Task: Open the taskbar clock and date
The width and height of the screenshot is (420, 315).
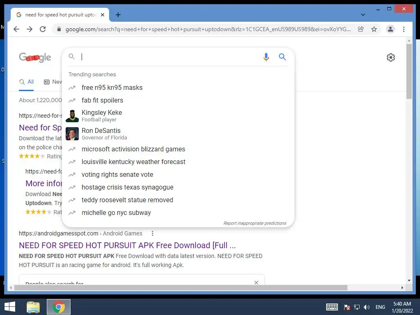Action: (402, 307)
